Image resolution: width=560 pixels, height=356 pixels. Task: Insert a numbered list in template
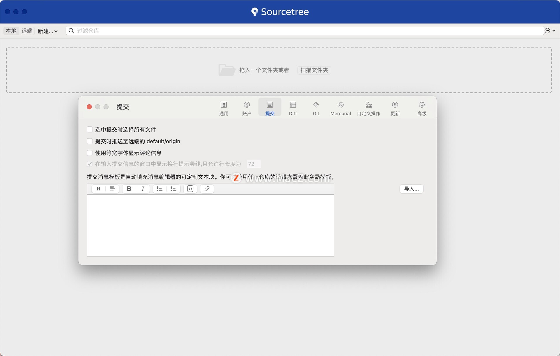[x=173, y=189]
